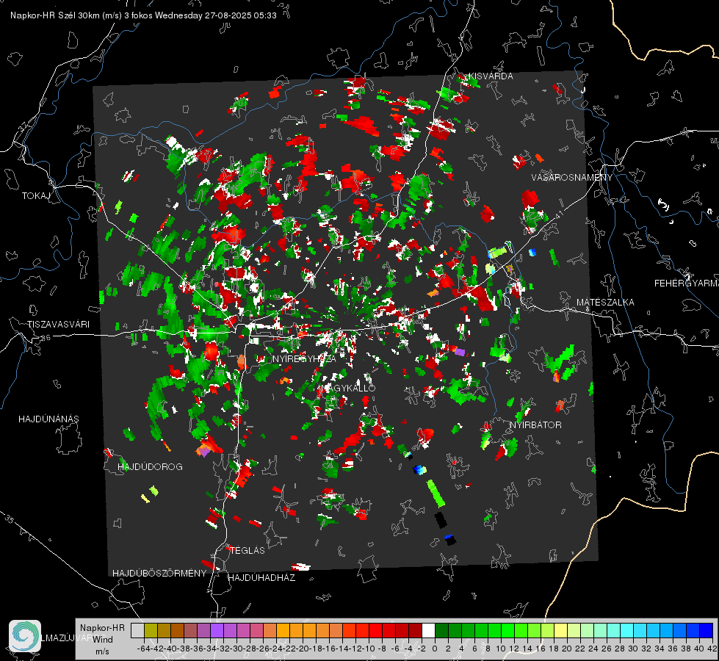Viewport: 719px width, 661px height.
Task: Select the HAJDÚNÁNÁS city label
Action: 48,419
